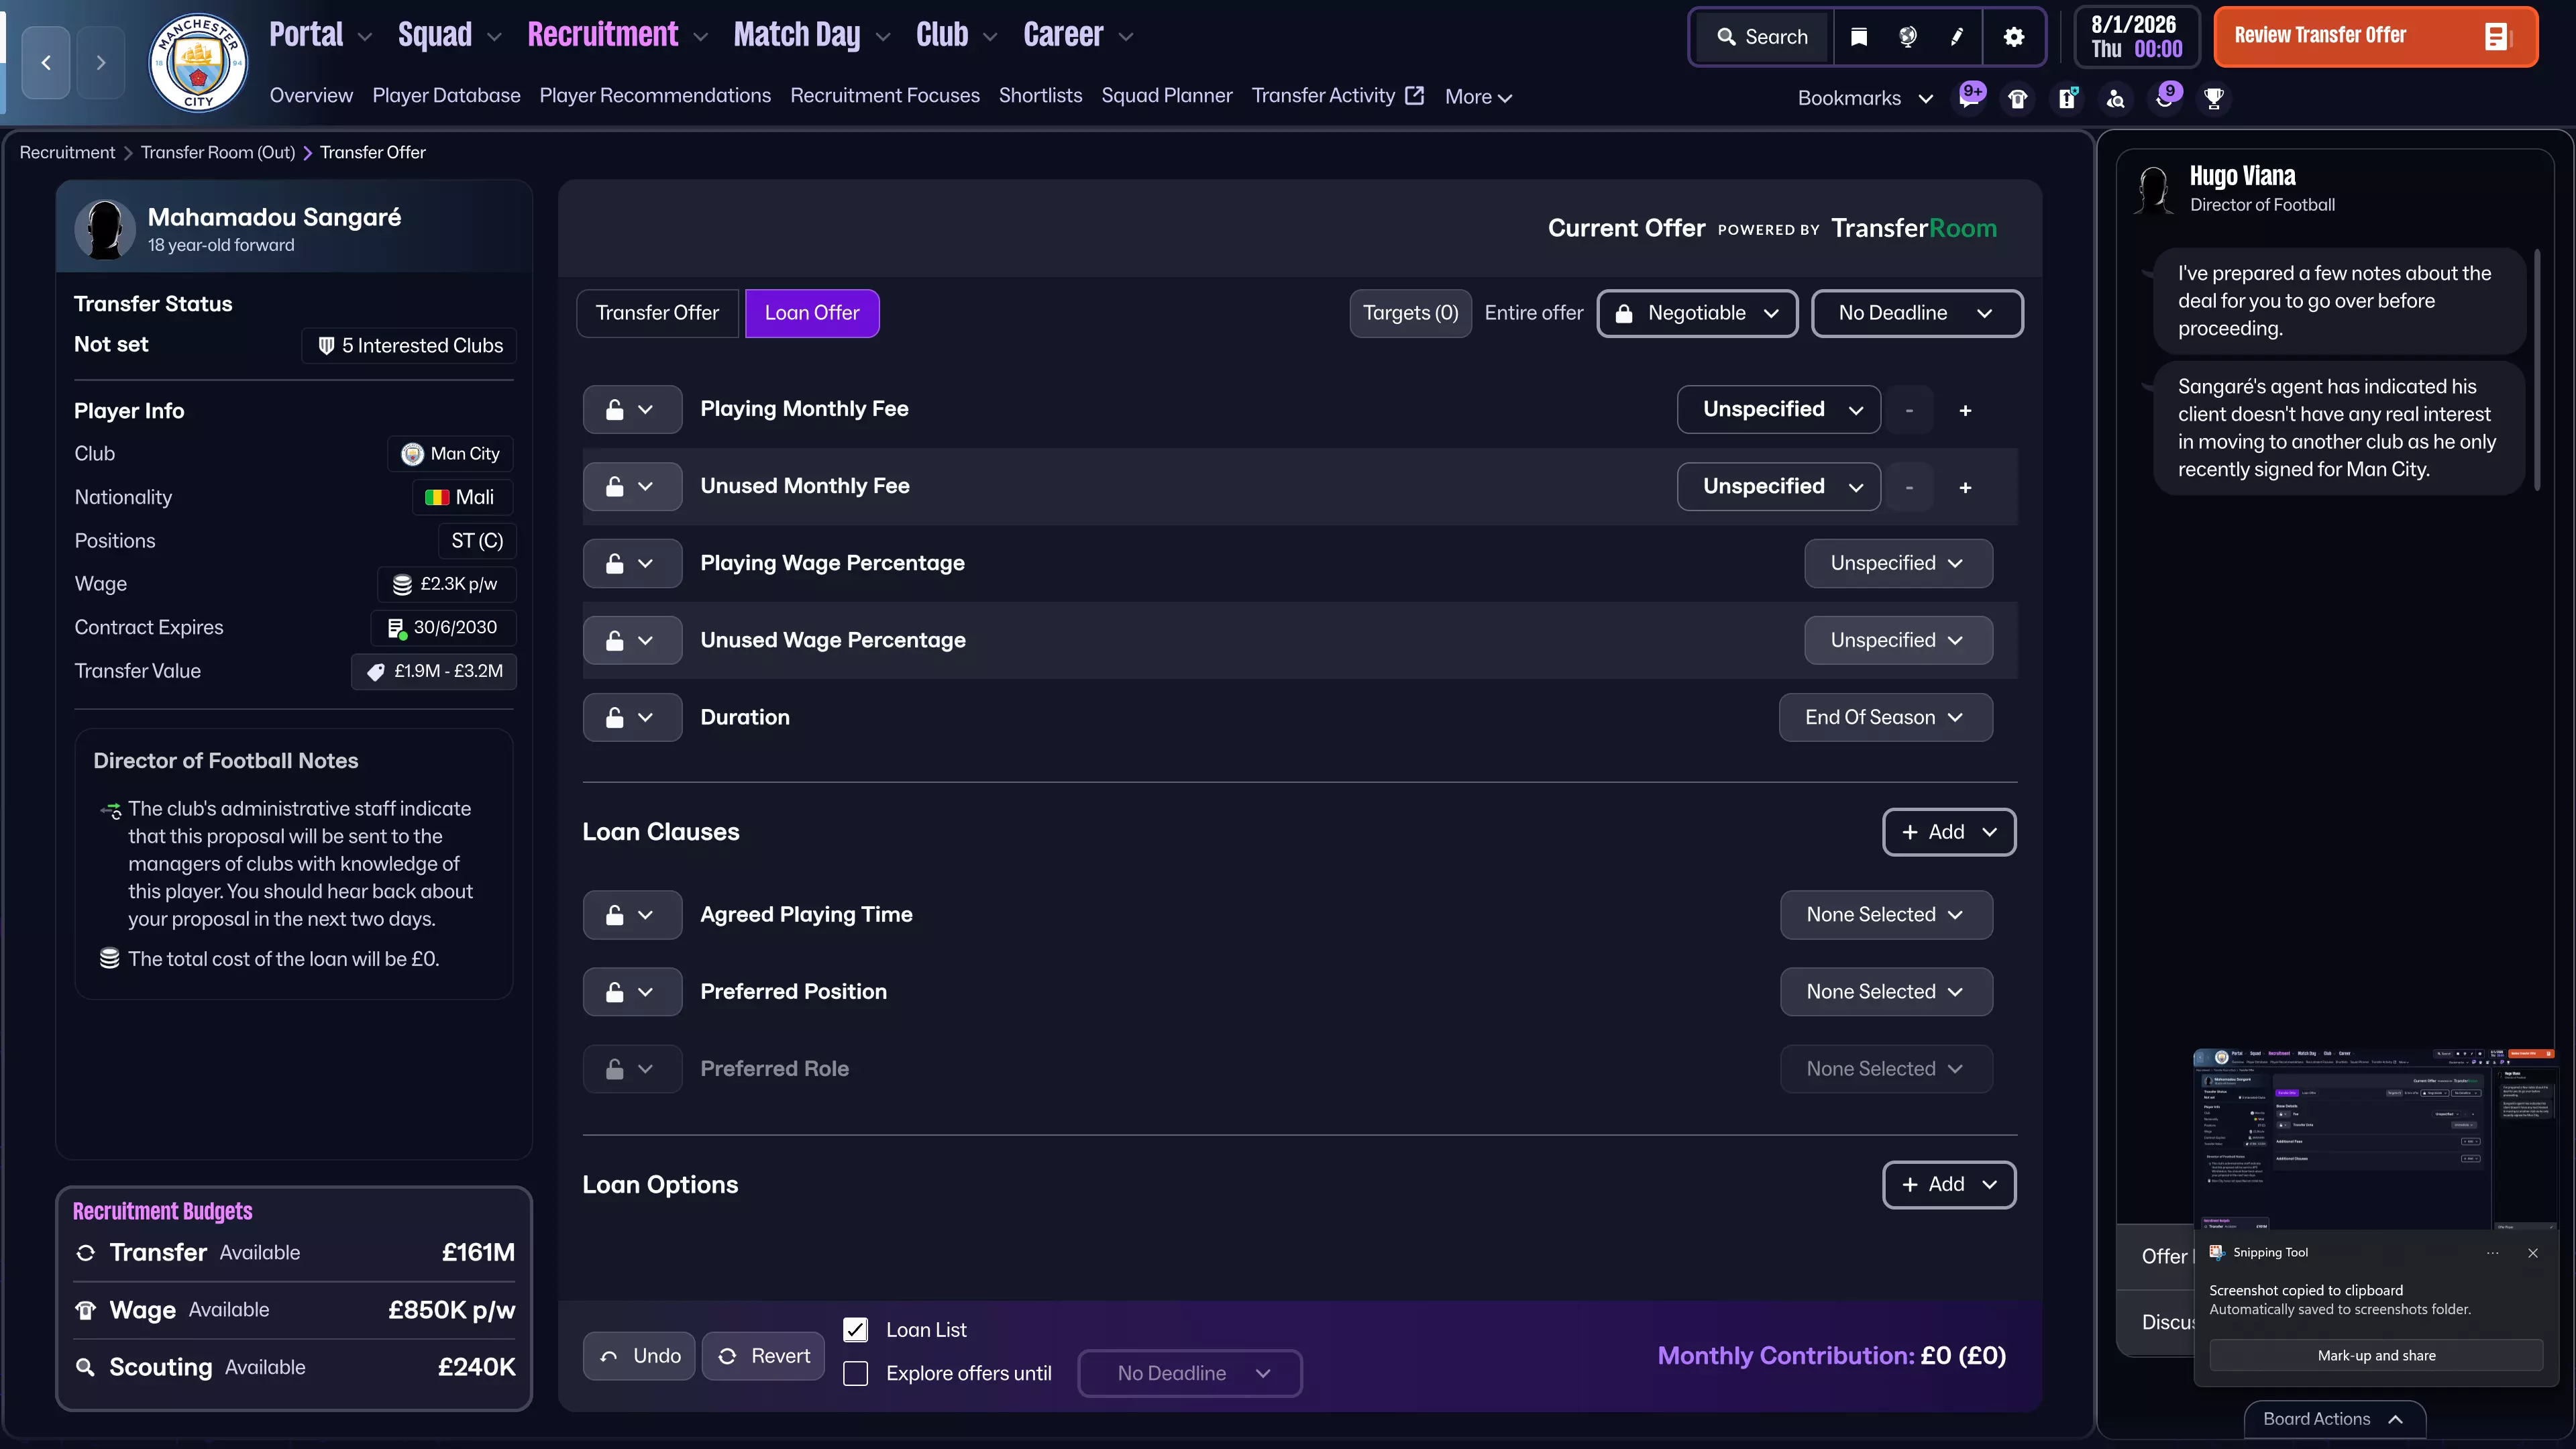This screenshot has height=1449, width=2576.
Task: Toggle lock on Playing Monthly Fee
Action: pyautogui.click(x=615, y=409)
